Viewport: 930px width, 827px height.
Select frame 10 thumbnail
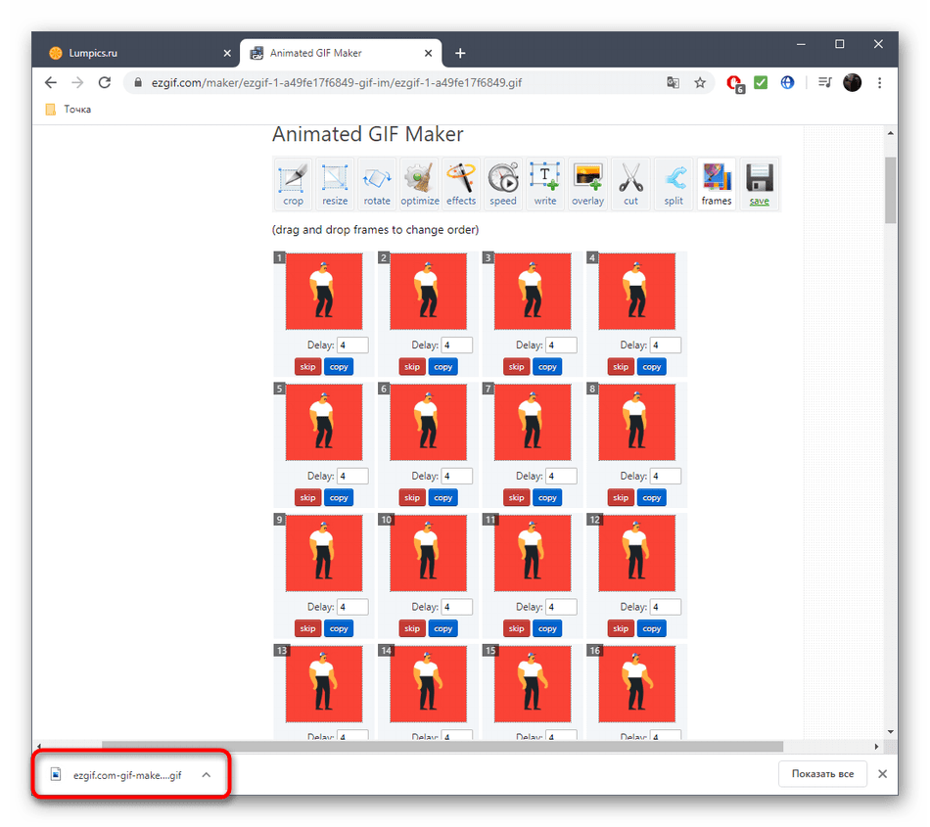tap(428, 553)
